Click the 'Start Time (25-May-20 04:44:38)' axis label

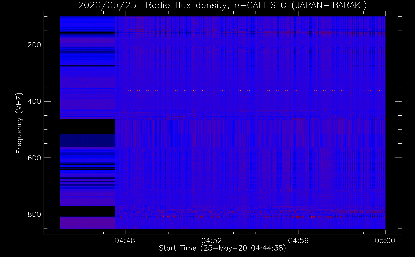(x=222, y=248)
